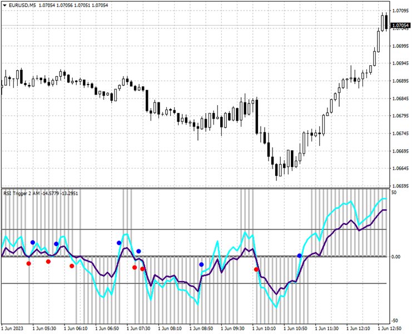This screenshot has height=334, width=412.
Task: Click the 1 Jun 10:50 time label
Action: click(x=296, y=329)
